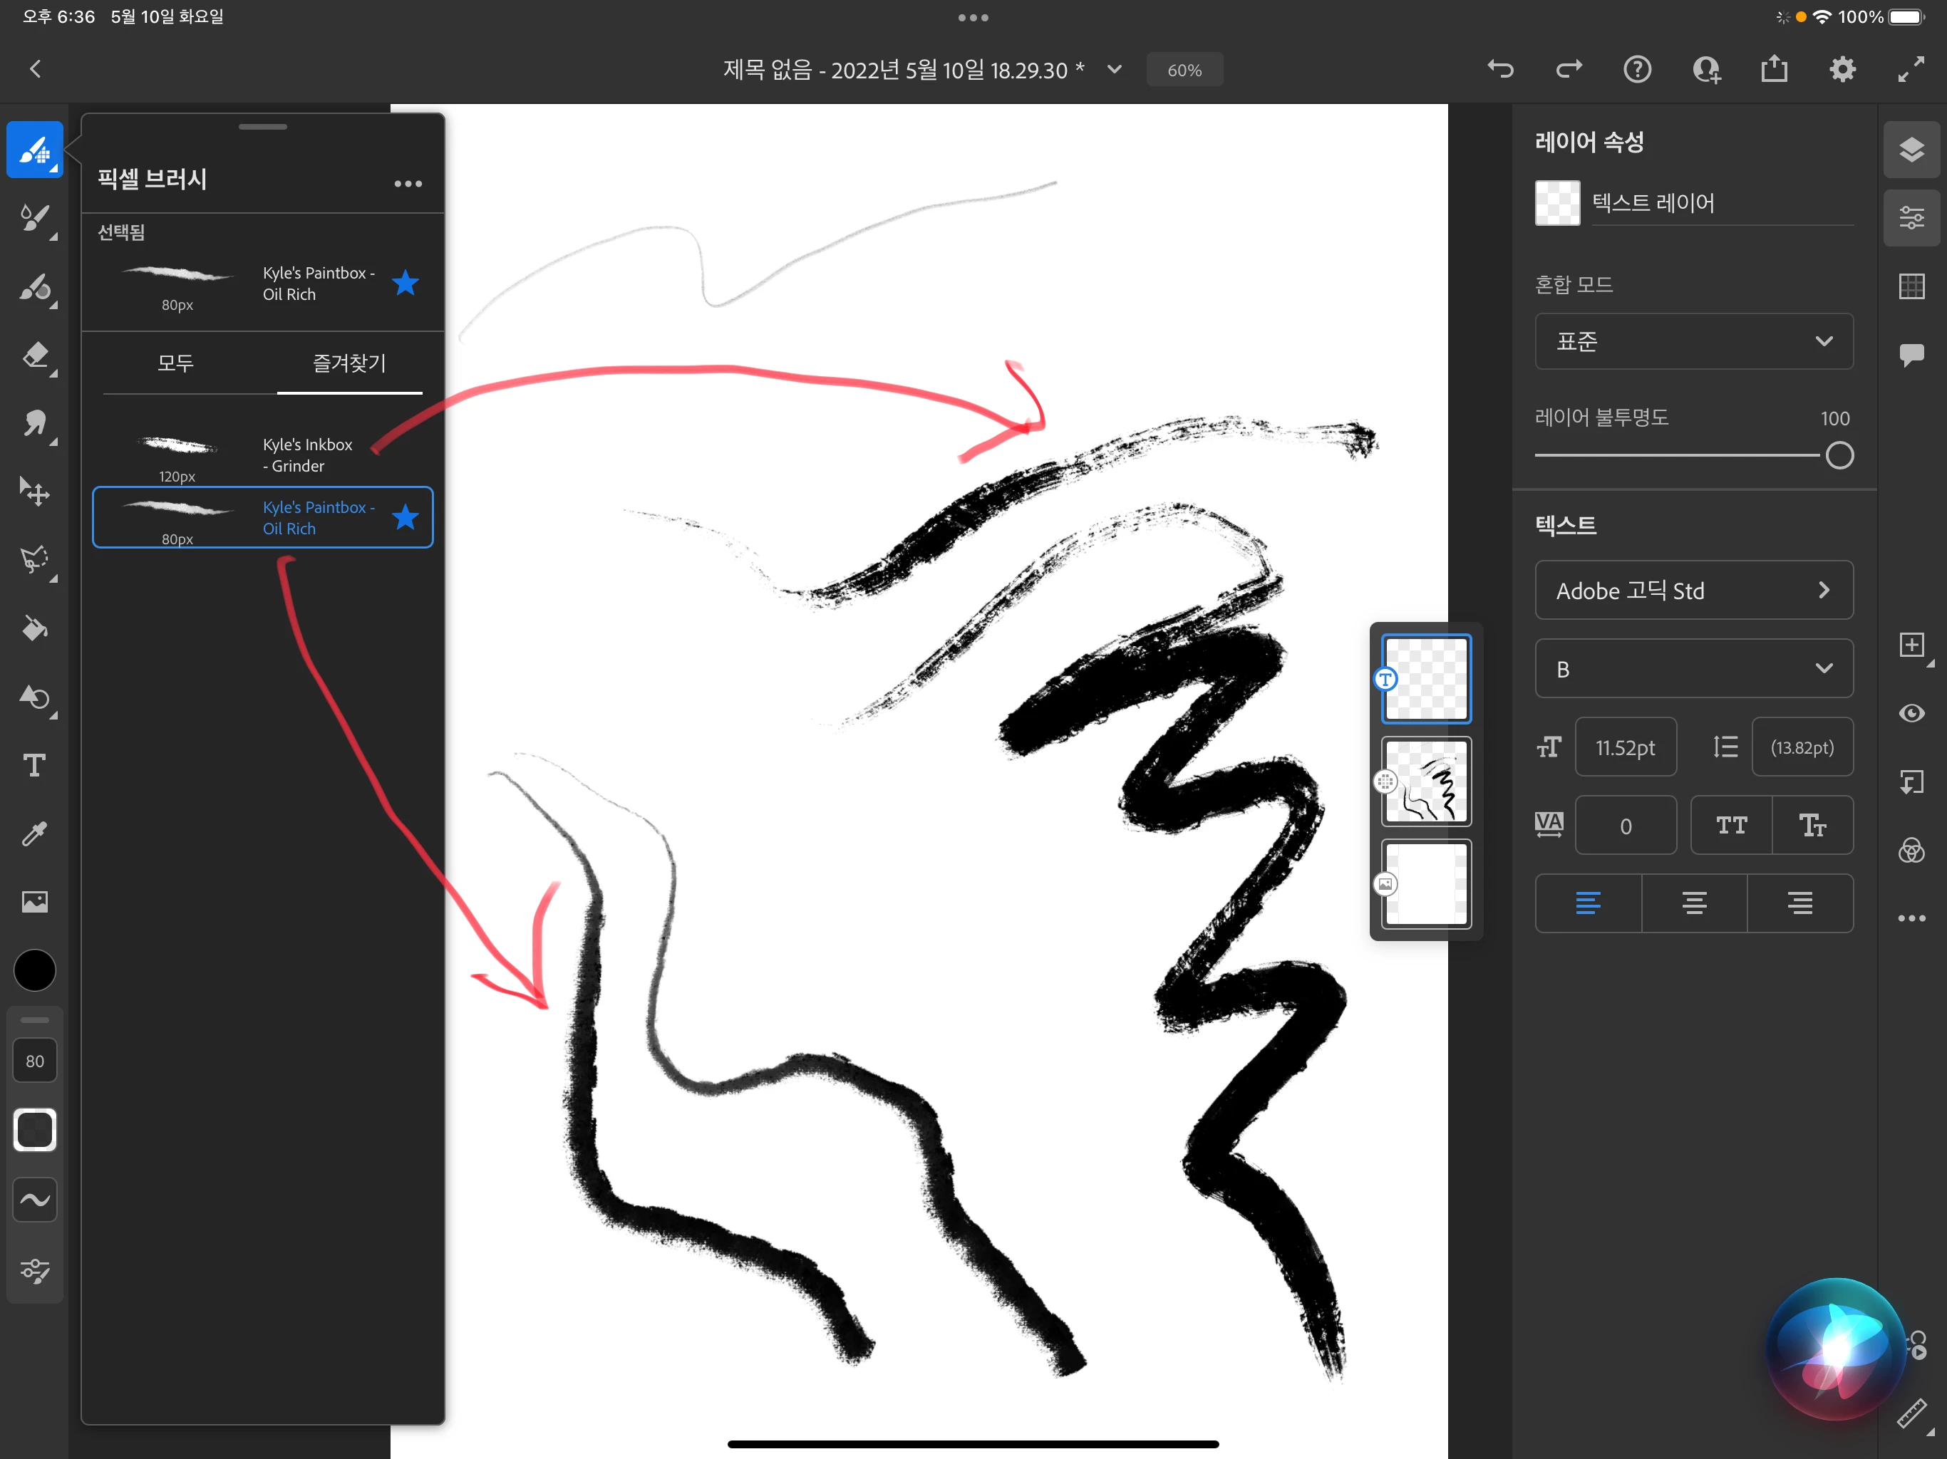Image resolution: width=1947 pixels, height=1459 pixels.
Task: Toggle layer visibility eye icon
Action: point(1911,713)
